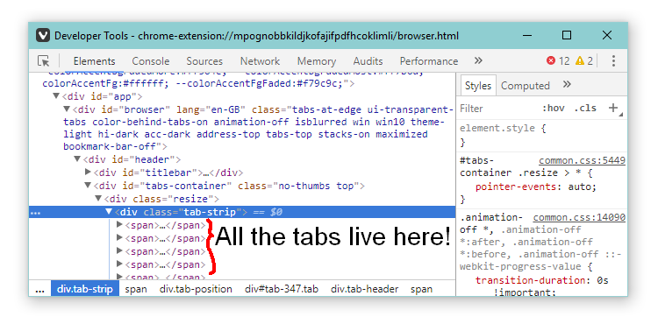Image resolution: width=658 pixels, height=331 pixels.
Task: Click the $0 marker on the tab-strip row
Action: point(276,212)
